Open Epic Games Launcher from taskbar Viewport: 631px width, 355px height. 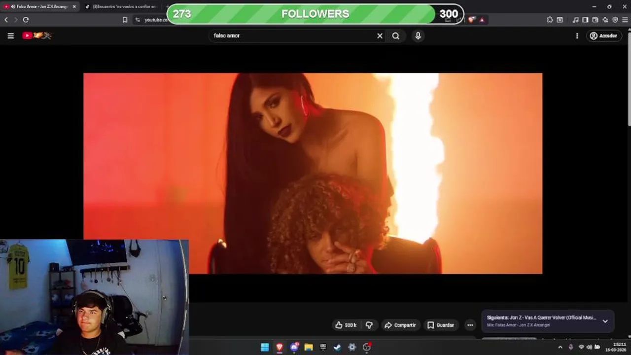[323, 347]
